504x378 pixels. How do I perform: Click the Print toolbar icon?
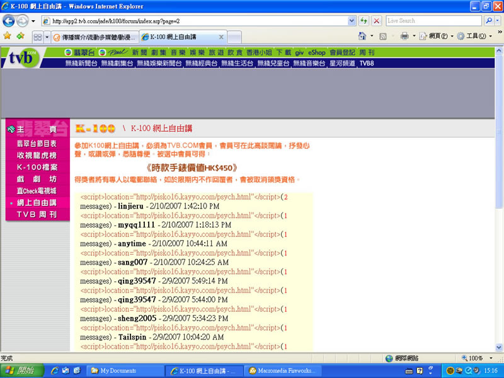coord(404,36)
